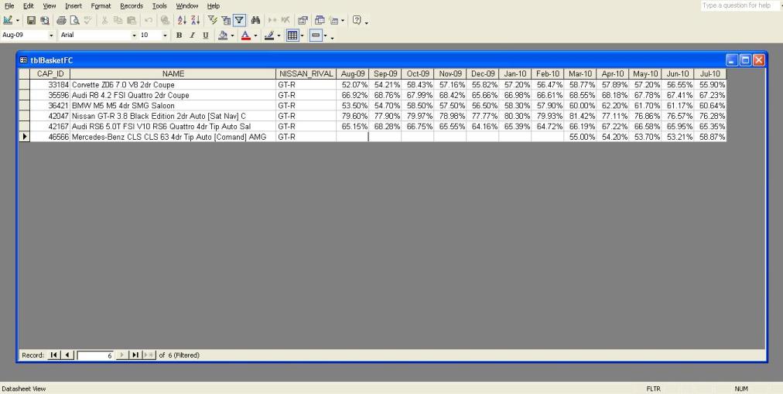Image resolution: width=783 pixels, height=394 pixels.
Task: Click the Gridlines button
Action: click(x=292, y=36)
